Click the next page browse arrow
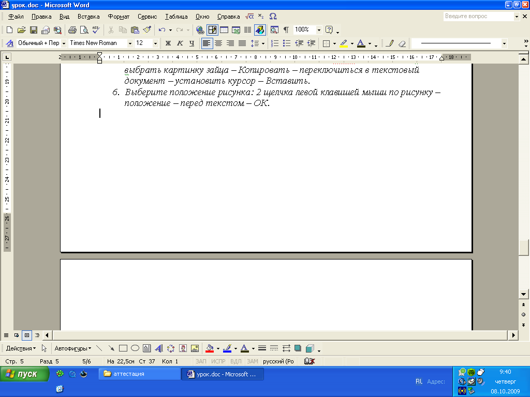This screenshot has width=530, height=397. 524,325
